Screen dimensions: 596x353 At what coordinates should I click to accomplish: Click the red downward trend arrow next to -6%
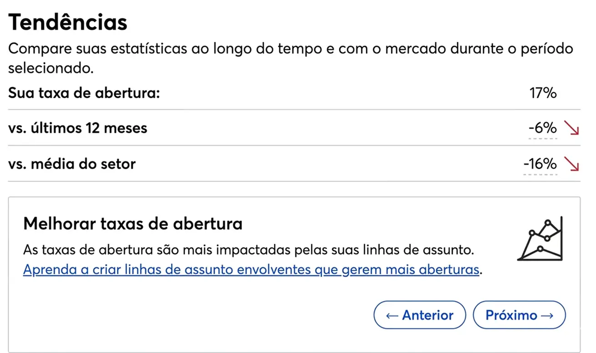point(572,128)
